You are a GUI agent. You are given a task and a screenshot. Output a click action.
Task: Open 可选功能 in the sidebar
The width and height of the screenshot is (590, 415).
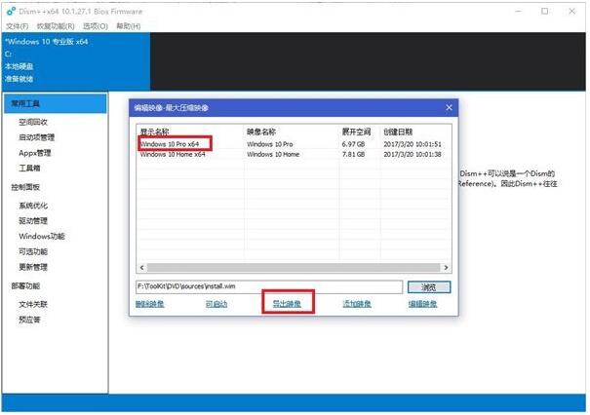(x=33, y=252)
